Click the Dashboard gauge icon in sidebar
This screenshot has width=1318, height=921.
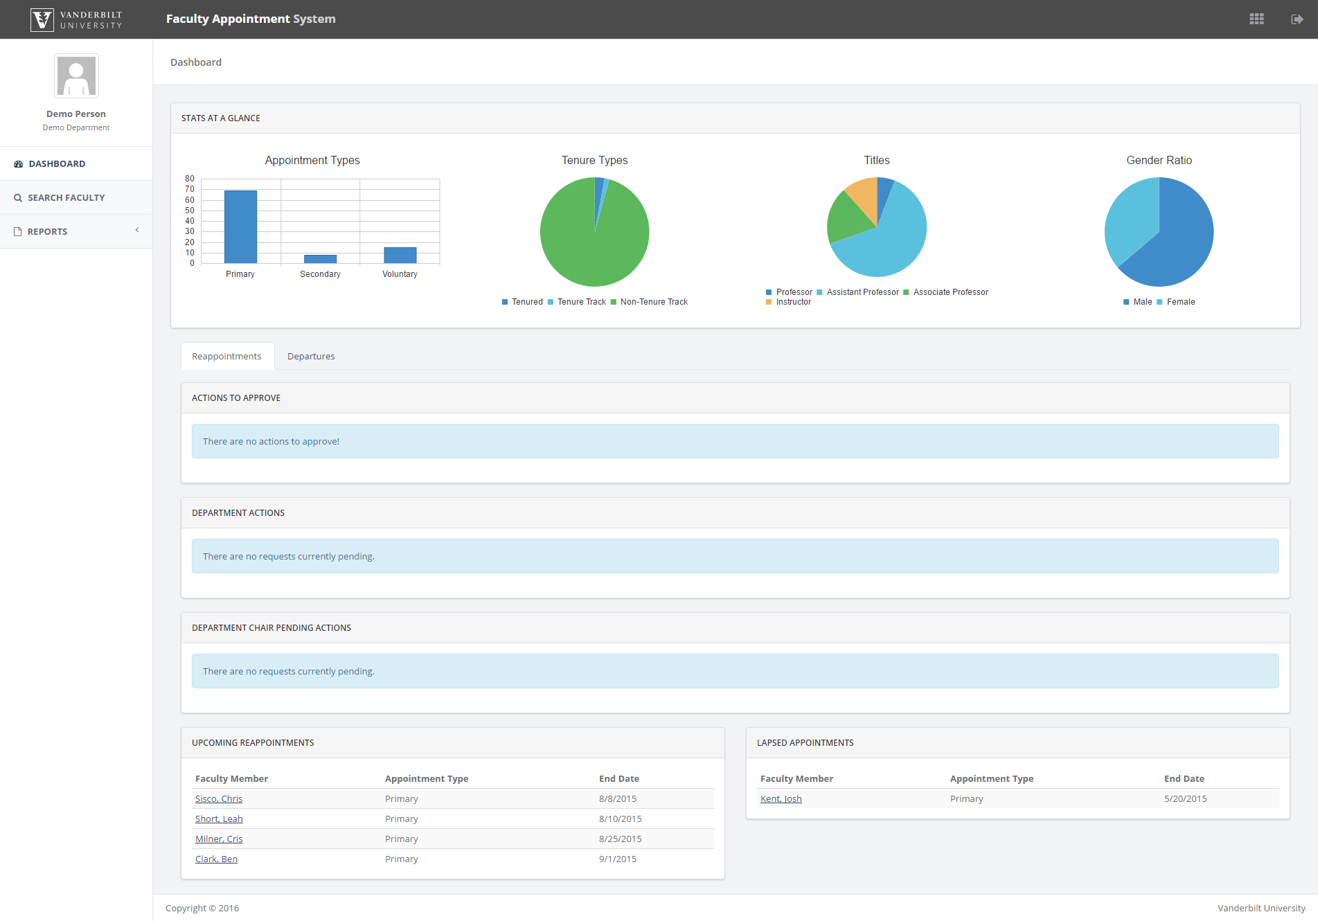click(19, 164)
